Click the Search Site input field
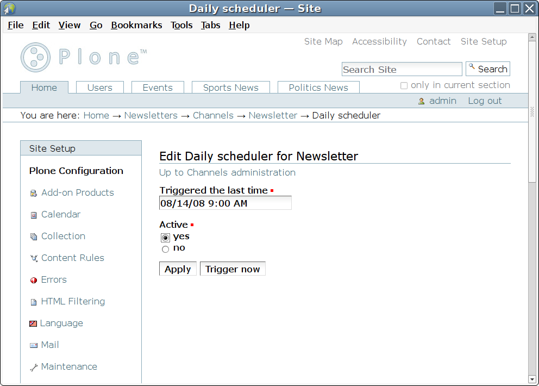 pos(402,69)
